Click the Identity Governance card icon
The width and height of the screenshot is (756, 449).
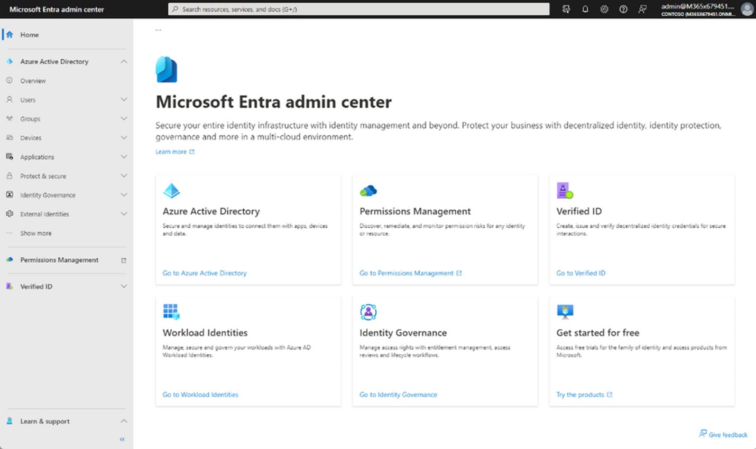click(368, 312)
